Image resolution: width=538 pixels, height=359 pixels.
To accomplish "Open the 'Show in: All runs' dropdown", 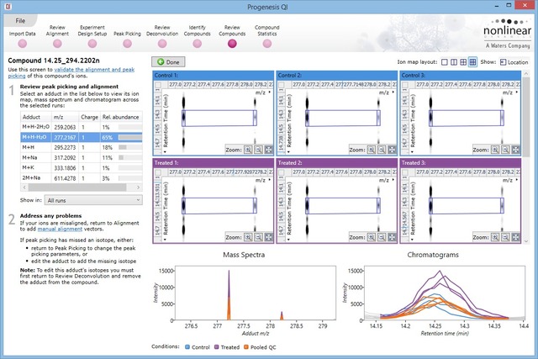I will pos(93,201).
